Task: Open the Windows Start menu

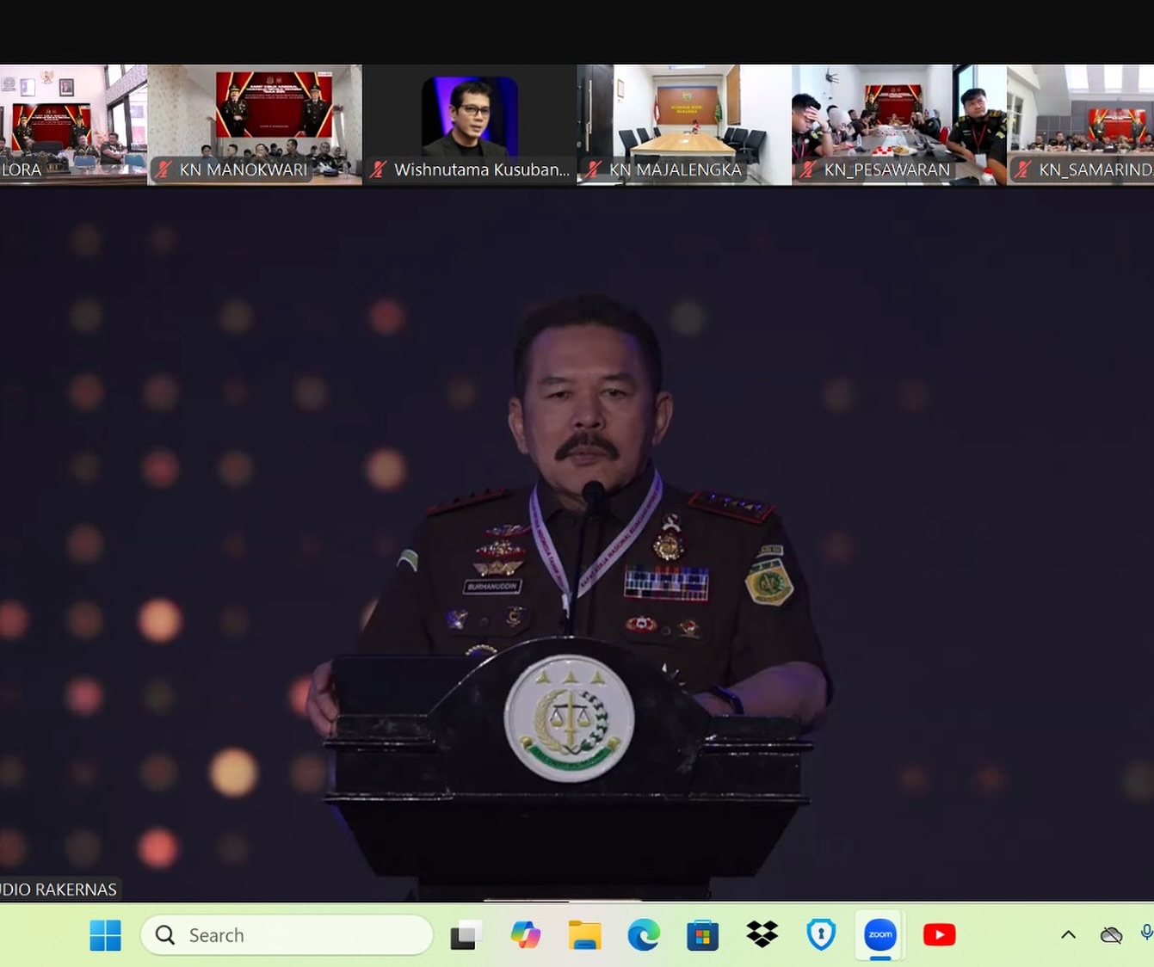Action: [x=105, y=934]
